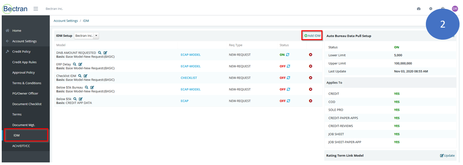
Task: Delete the DNB AMOUNT REQUESTED model
Action: tap(310, 55)
